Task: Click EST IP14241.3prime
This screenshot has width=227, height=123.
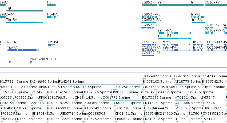Action: [x=71, y=82]
